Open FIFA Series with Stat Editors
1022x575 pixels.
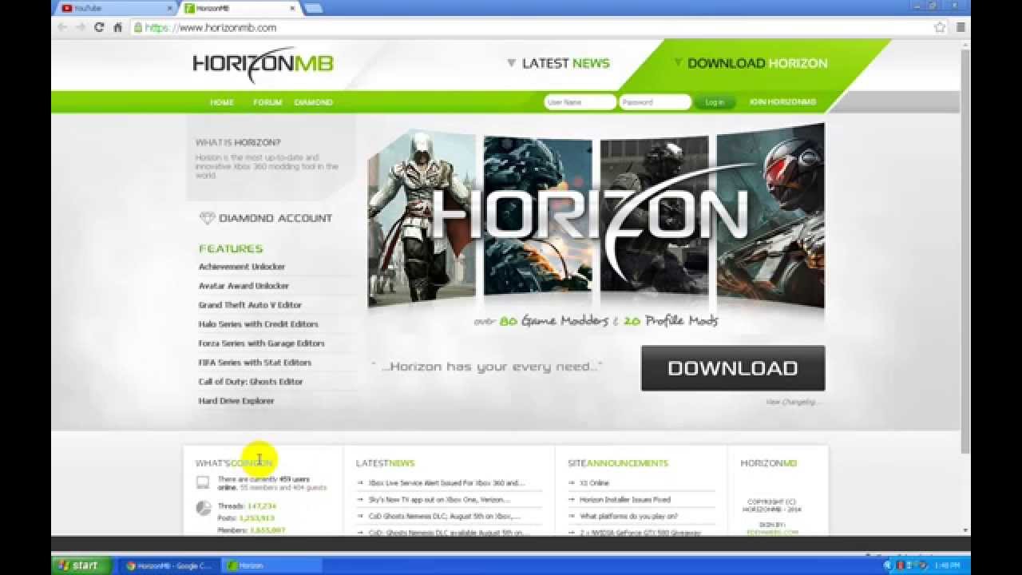pyautogui.click(x=255, y=363)
